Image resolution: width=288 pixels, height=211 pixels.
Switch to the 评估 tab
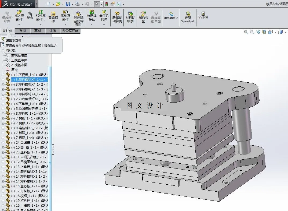53,31
